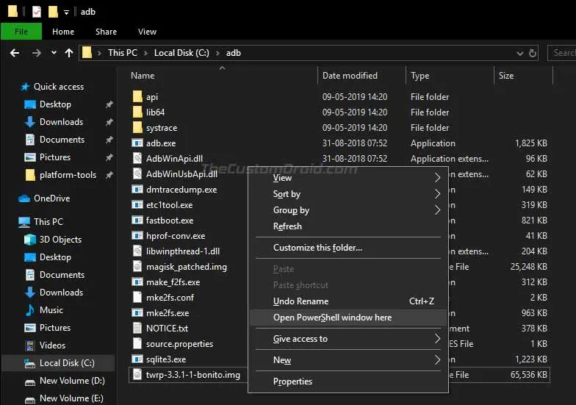The image size is (576, 405).
Task: Expand address bar history dropdown
Action: click(x=520, y=53)
